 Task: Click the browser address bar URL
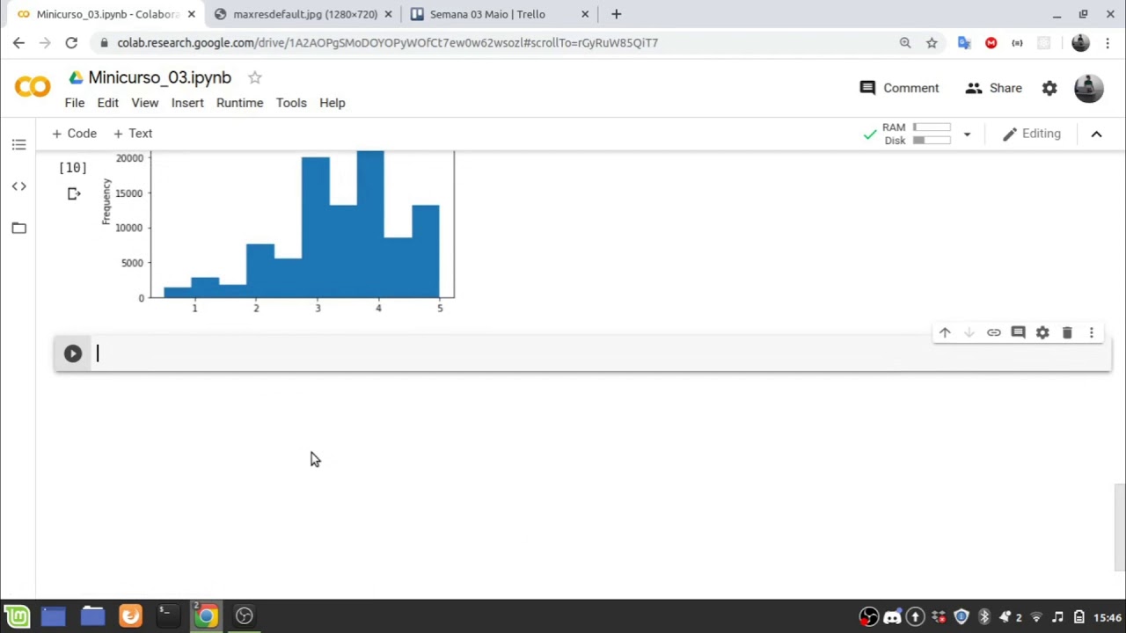[x=387, y=42]
